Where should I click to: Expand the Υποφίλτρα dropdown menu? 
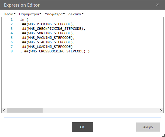pyautogui.click(x=55, y=14)
